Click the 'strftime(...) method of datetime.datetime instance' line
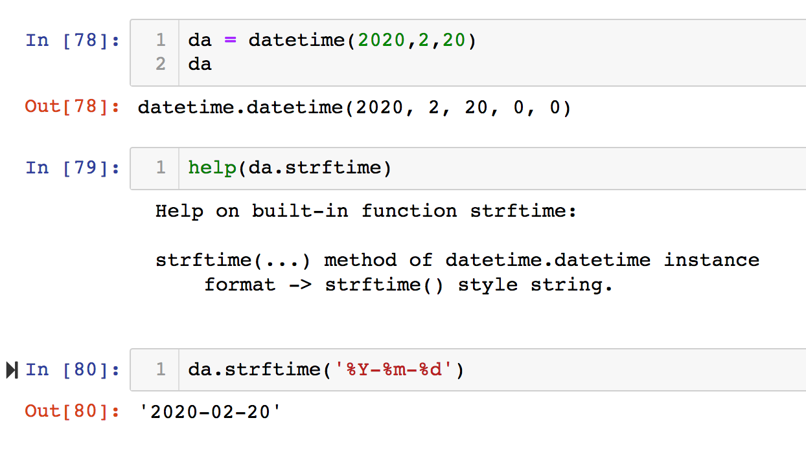806x462 pixels. click(457, 260)
